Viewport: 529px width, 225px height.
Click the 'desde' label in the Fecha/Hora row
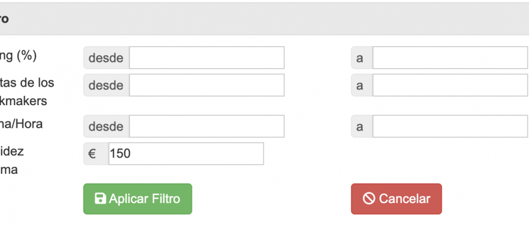pyautogui.click(x=106, y=127)
